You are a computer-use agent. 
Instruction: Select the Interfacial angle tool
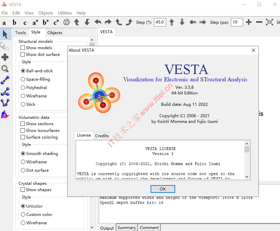pyautogui.click(x=5, y=114)
